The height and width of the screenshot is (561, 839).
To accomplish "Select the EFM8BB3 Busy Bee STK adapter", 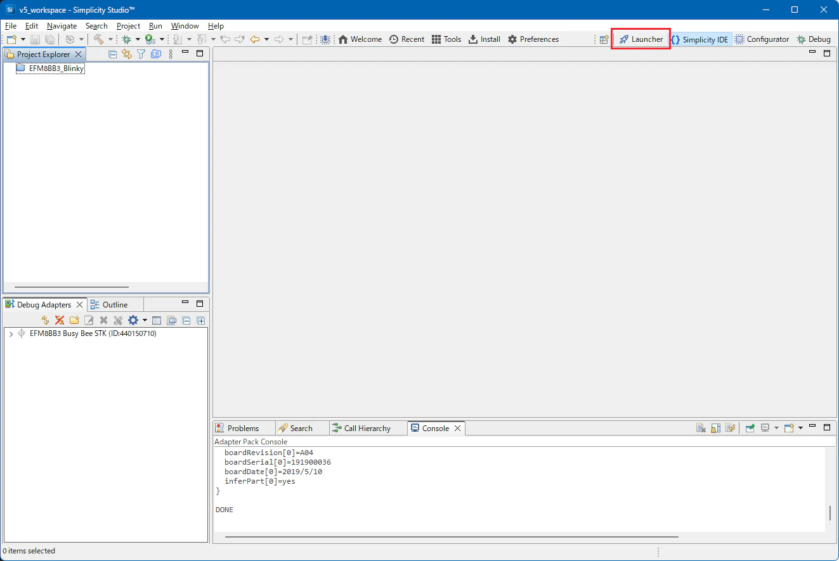I will pyautogui.click(x=93, y=333).
